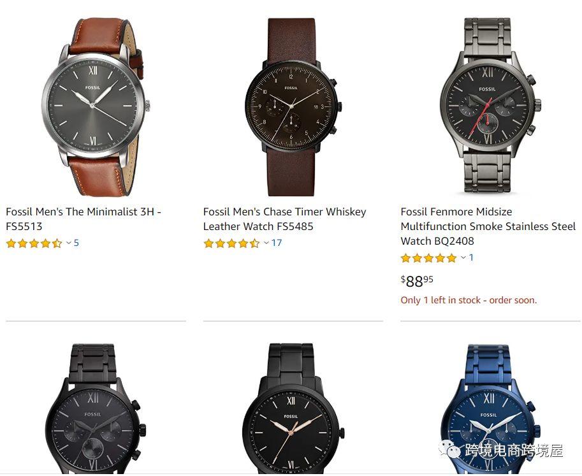Screen dimensions: 582x476
Task: Open the Chase Timer Whiskey Leather watch image
Action: click(293, 107)
